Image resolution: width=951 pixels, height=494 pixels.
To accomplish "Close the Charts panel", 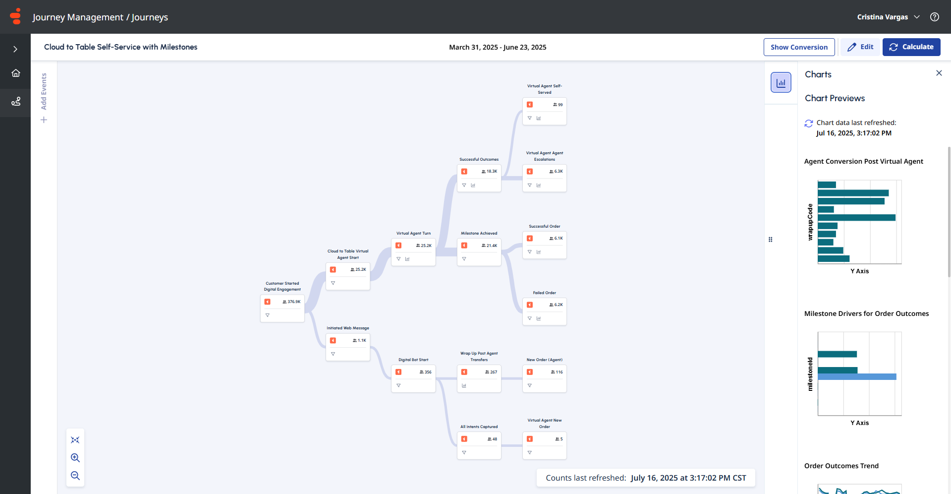I will tap(939, 73).
